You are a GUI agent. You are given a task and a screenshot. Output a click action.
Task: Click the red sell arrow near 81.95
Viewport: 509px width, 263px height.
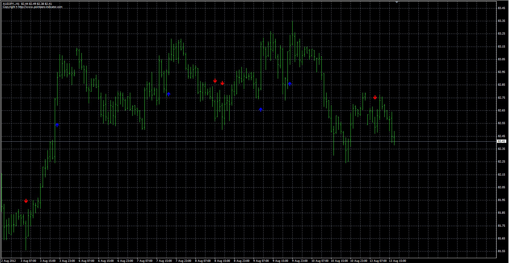(26, 201)
